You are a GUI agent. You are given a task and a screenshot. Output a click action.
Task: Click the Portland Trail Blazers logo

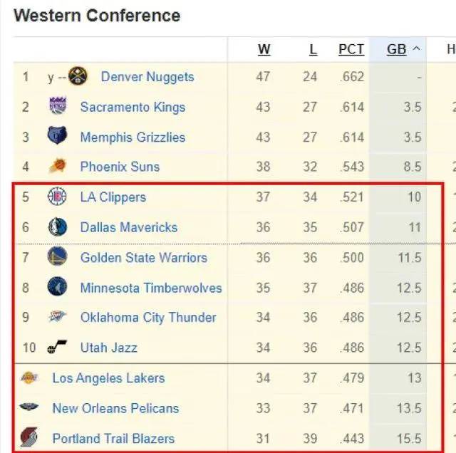pos(29,438)
